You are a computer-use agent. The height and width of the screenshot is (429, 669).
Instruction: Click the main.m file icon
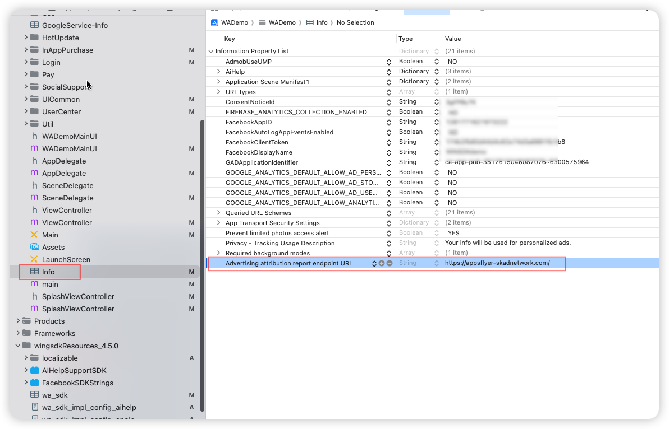coord(34,284)
